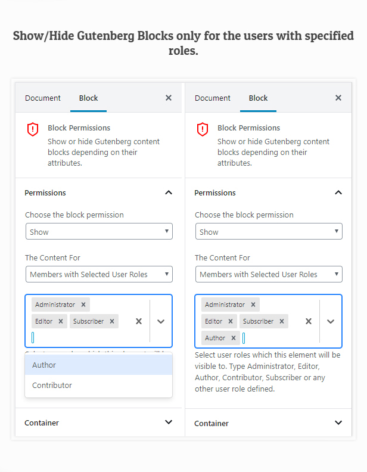Clear all selected roles in left panel
This screenshot has width=367, height=472.
click(x=139, y=321)
